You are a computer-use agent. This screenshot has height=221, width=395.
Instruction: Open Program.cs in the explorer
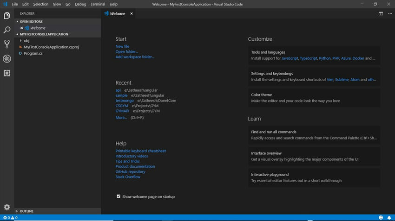pyautogui.click(x=33, y=54)
